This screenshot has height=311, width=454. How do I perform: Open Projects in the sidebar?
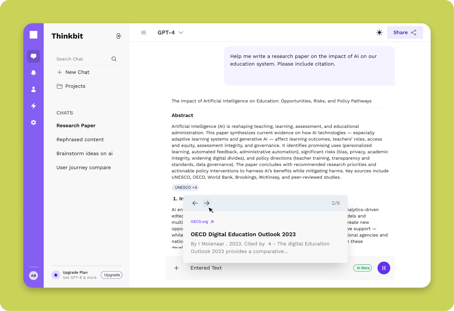[x=75, y=86]
